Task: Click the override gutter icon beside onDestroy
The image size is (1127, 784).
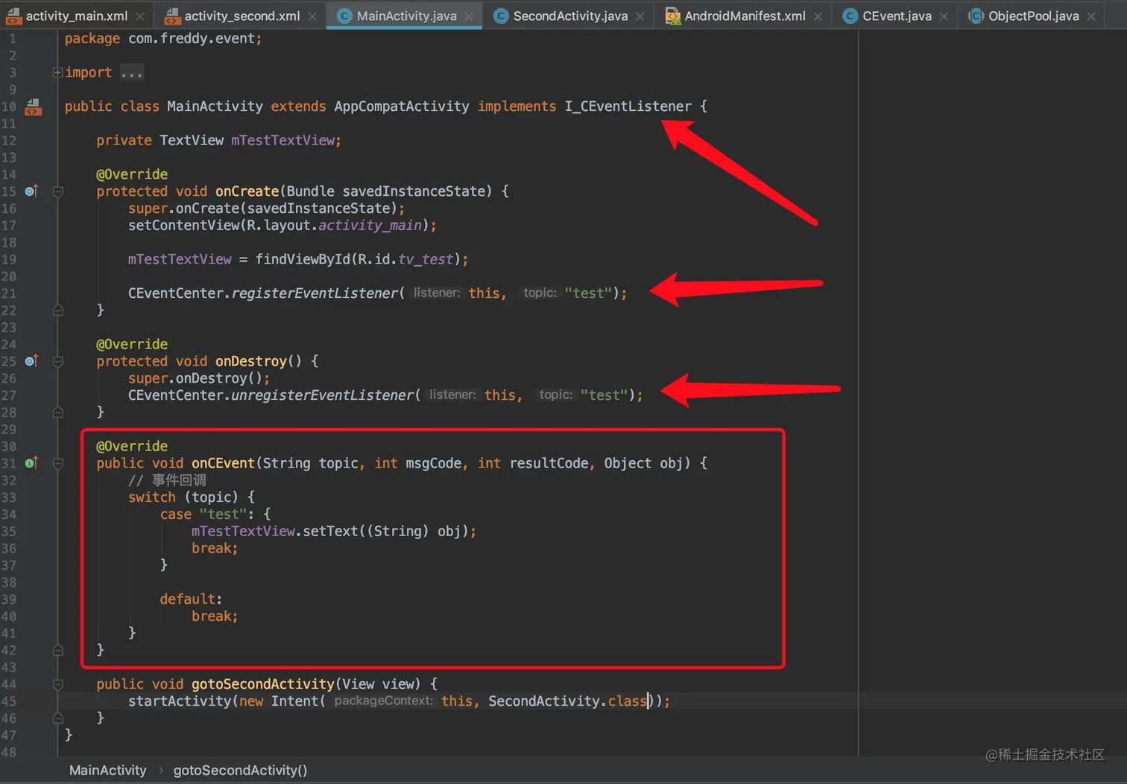Action: pyautogui.click(x=31, y=361)
